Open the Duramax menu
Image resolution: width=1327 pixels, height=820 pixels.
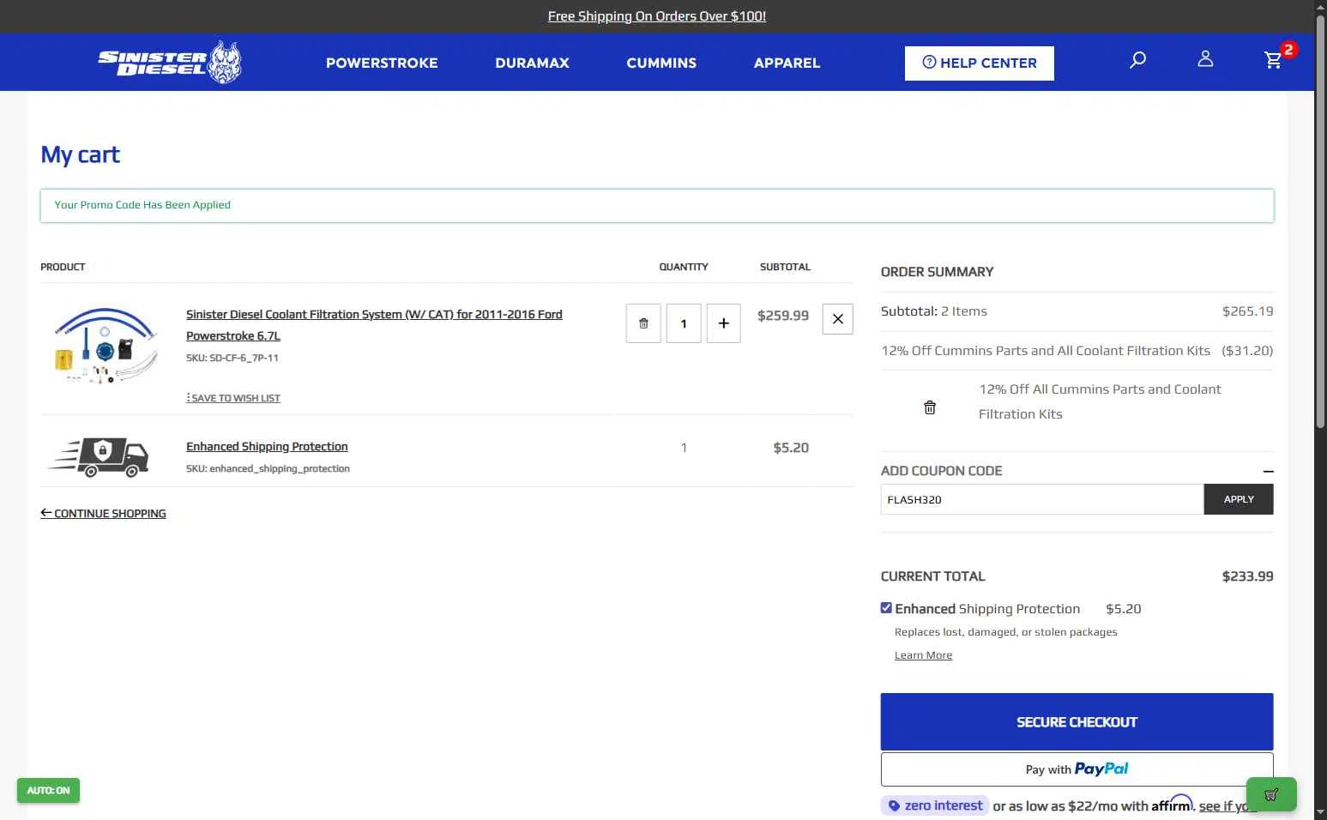pyautogui.click(x=532, y=63)
